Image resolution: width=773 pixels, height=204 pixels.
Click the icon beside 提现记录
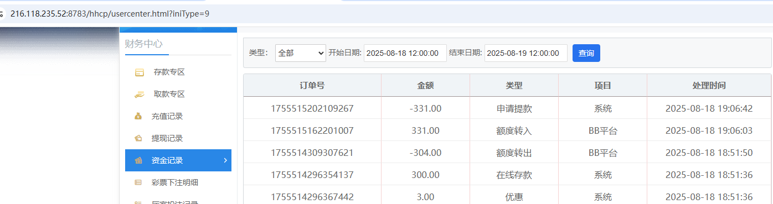pos(138,138)
